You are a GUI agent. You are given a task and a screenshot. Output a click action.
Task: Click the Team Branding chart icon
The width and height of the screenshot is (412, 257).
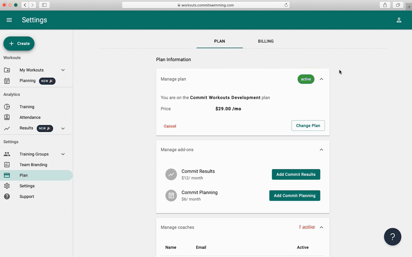(x=7, y=165)
